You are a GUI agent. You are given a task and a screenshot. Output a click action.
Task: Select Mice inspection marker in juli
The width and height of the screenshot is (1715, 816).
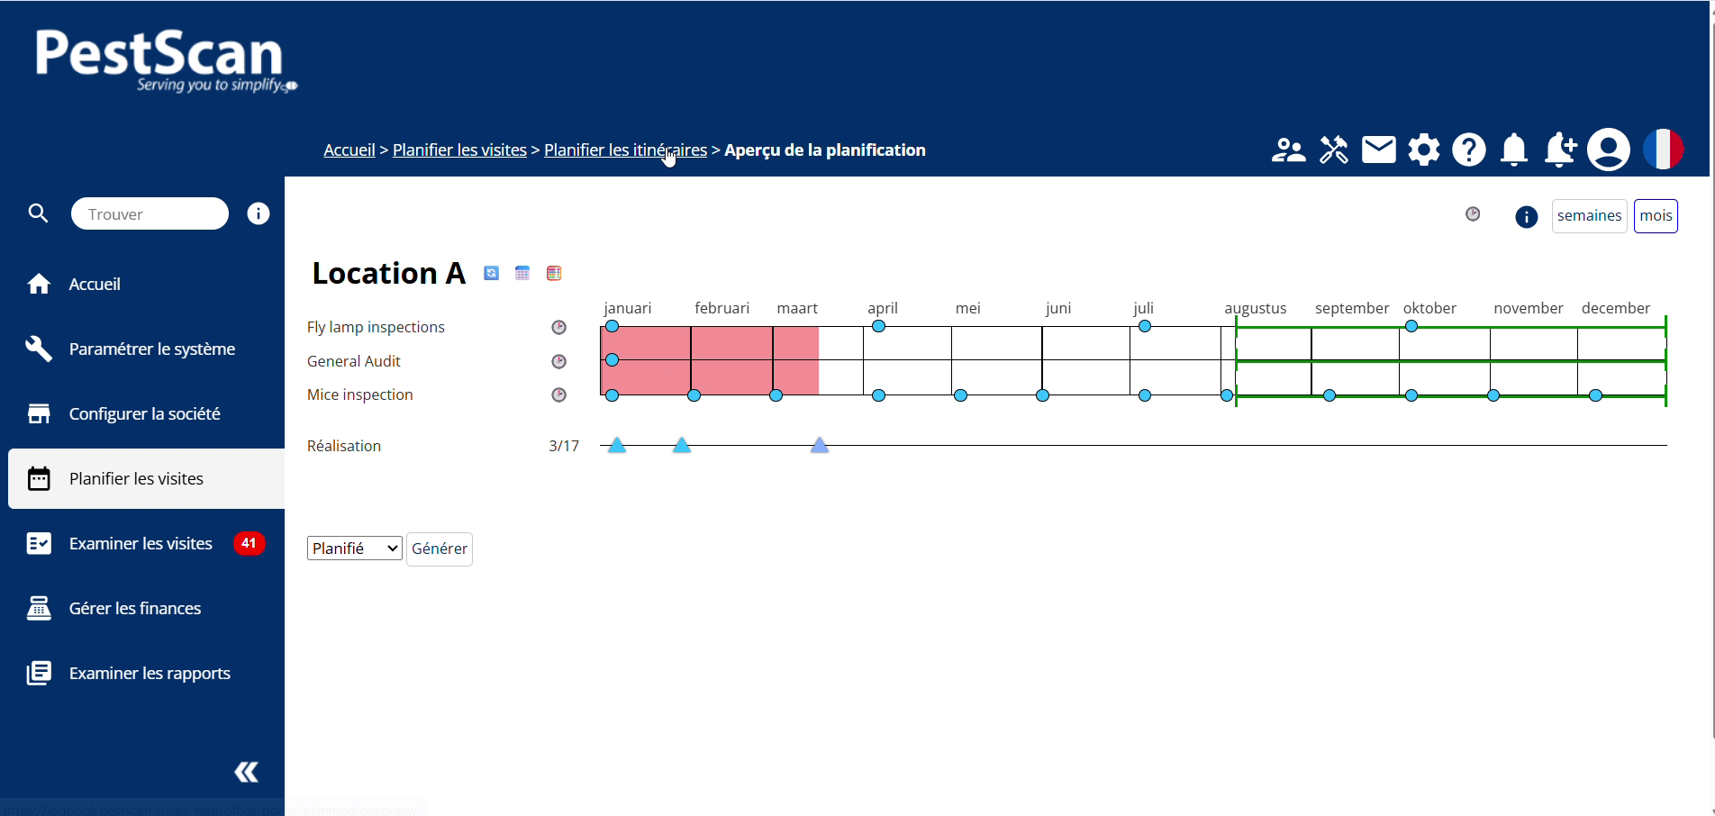click(1145, 395)
